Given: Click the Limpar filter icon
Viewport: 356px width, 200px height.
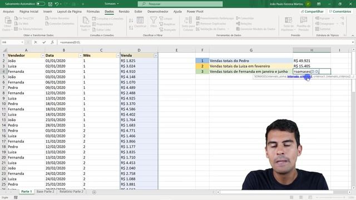Looking at the screenshot, I should coord(161,18).
